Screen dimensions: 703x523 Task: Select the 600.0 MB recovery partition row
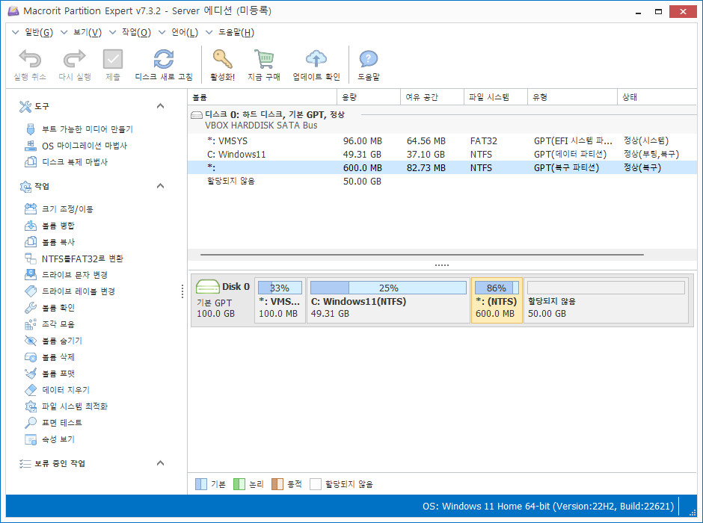[442, 168]
